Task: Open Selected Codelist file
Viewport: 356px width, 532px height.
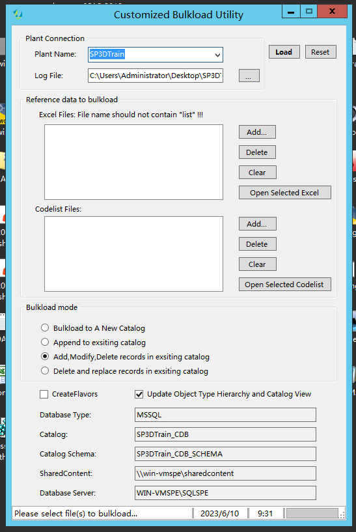Action: click(285, 285)
